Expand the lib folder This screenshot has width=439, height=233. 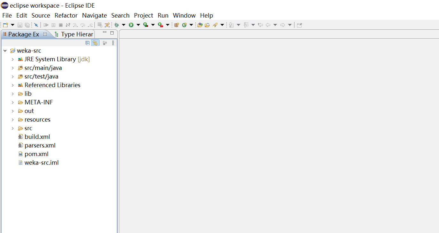coord(13,94)
